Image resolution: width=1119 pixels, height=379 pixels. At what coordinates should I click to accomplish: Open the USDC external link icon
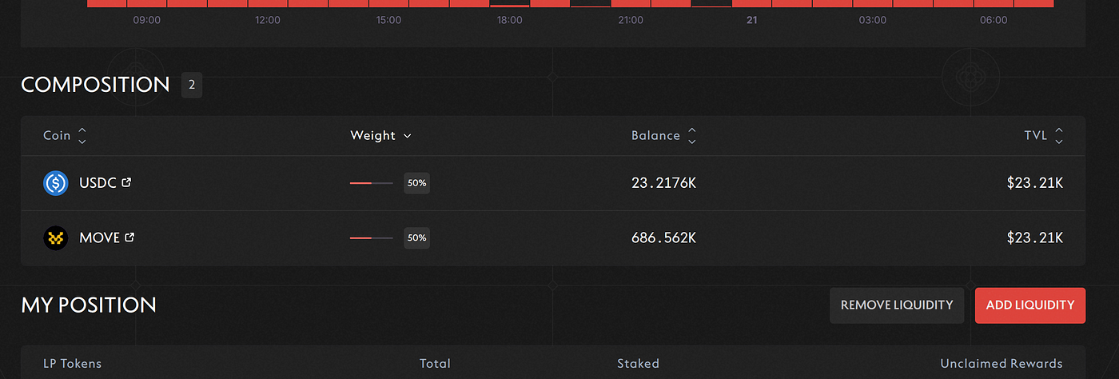(x=126, y=182)
